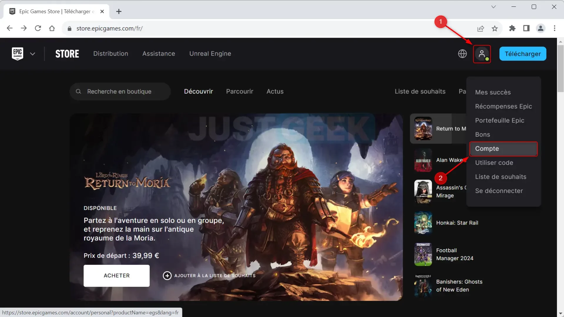Open the tab search chevron
Viewport: 564px width, 317px height.
click(493, 7)
